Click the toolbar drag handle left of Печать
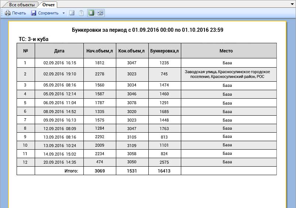 pos(2,13)
